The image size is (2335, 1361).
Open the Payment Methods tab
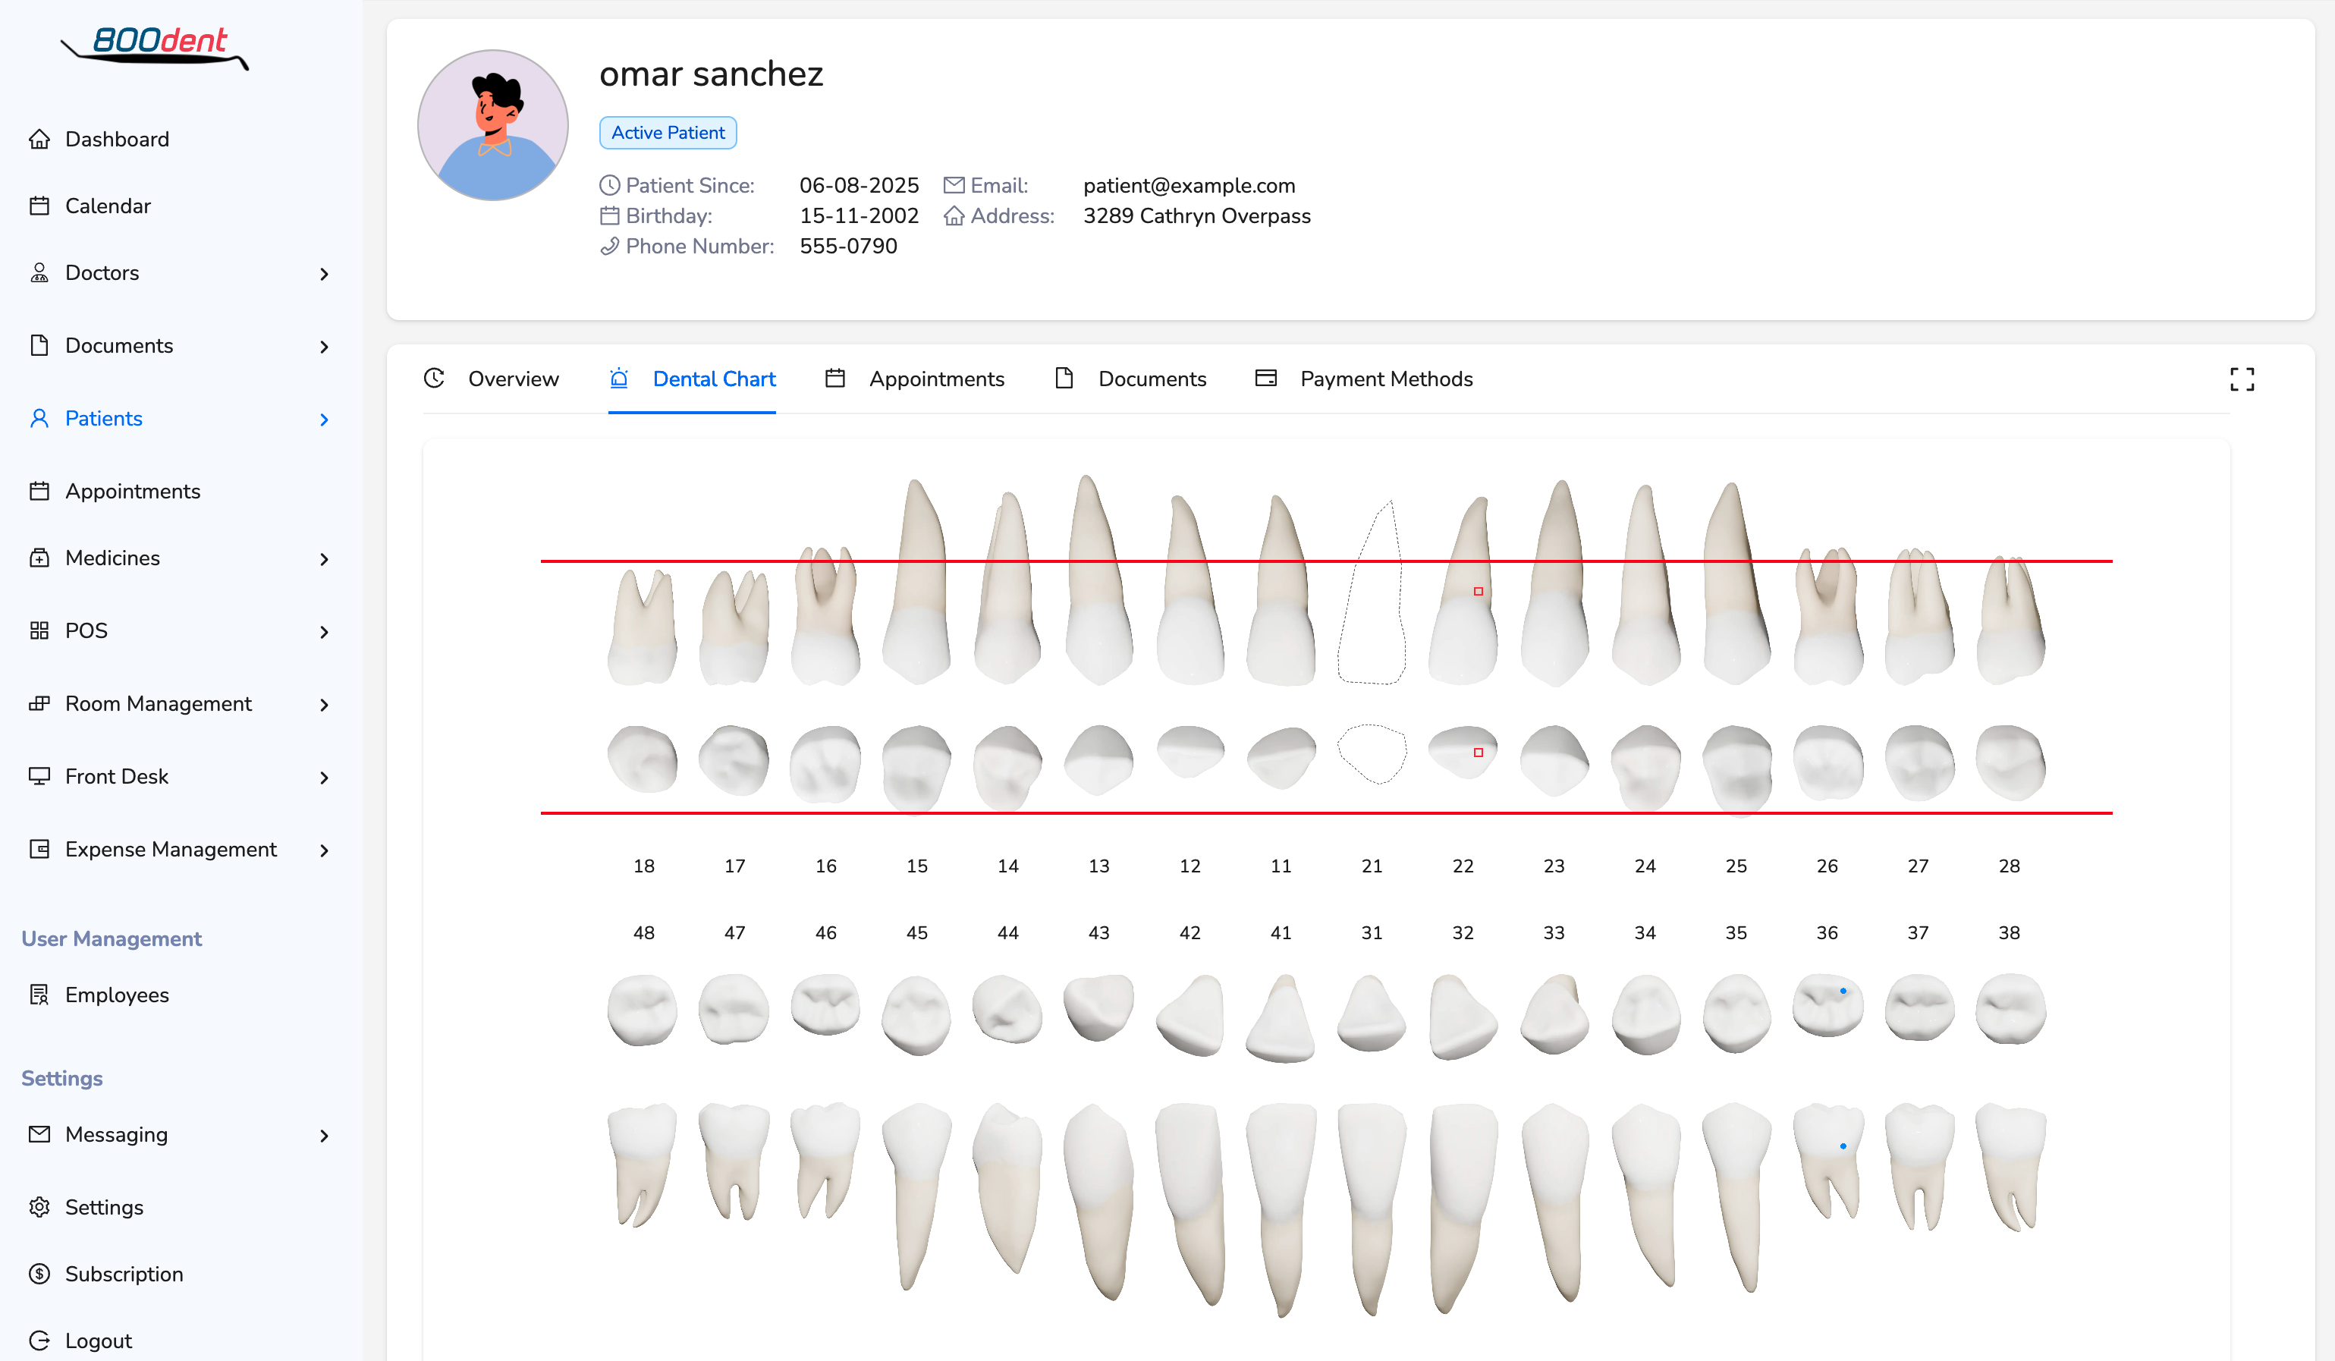[1385, 379]
